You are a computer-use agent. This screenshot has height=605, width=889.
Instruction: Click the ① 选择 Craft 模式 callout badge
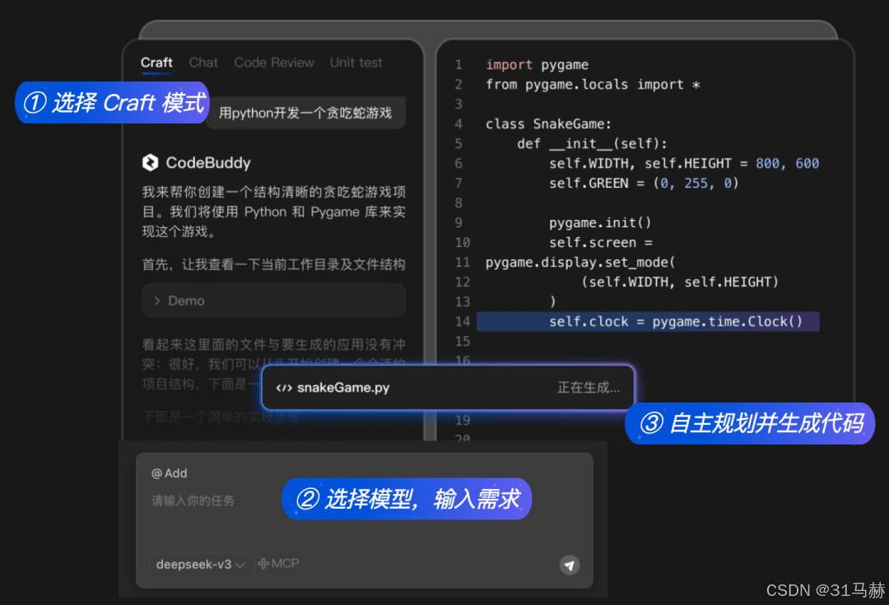[x=111, y=103]
